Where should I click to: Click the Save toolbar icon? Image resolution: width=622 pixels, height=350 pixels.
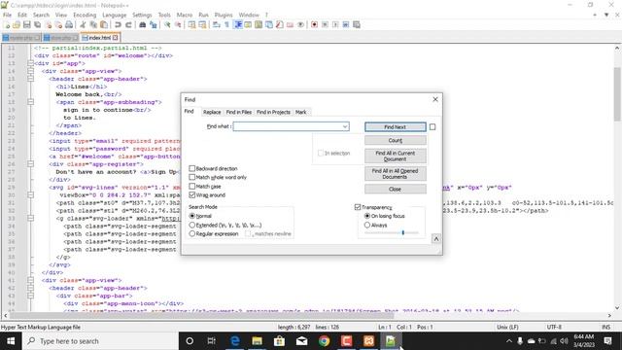point(27,24)
